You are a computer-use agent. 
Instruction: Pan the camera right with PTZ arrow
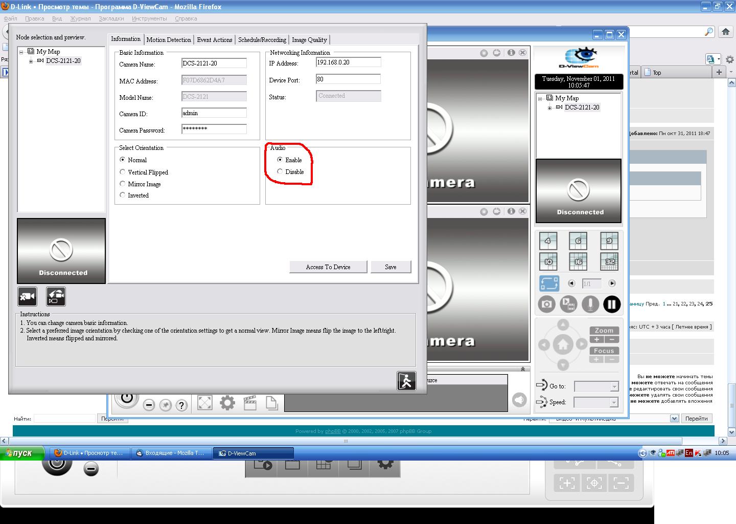point(582,344)
